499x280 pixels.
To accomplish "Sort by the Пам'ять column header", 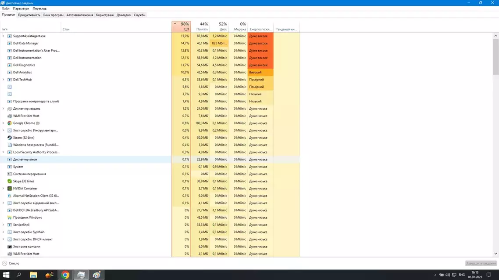I will pyautogui.click(x=200, y=27).
